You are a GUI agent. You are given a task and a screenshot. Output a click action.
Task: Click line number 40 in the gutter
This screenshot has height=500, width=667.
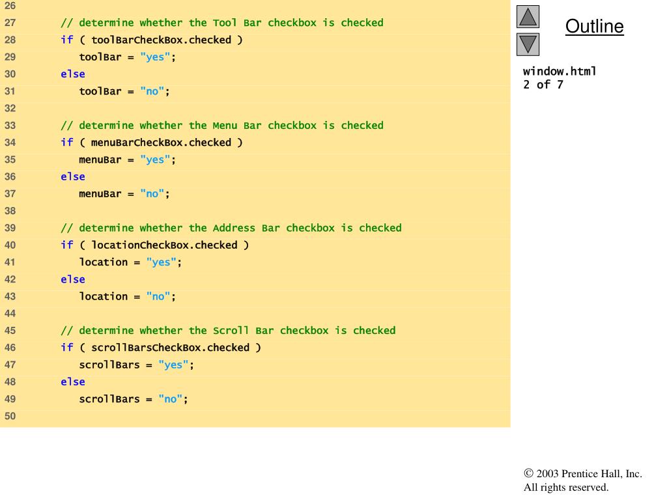click(x=10, y=245)
